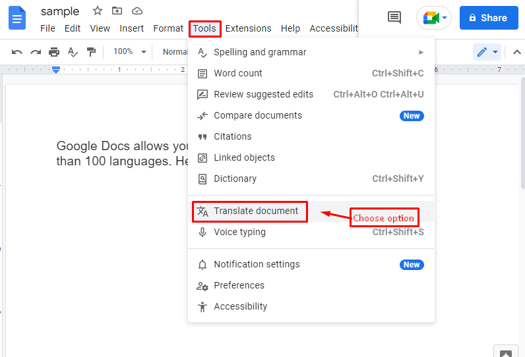Viewport: 525px width, 357px height.
Task: Select Word count menu item
Action: tap(311, 73)
